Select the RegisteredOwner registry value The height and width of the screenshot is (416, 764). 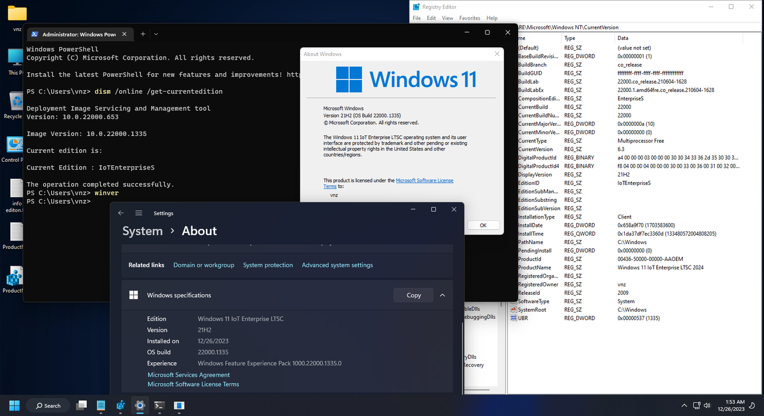538,284
